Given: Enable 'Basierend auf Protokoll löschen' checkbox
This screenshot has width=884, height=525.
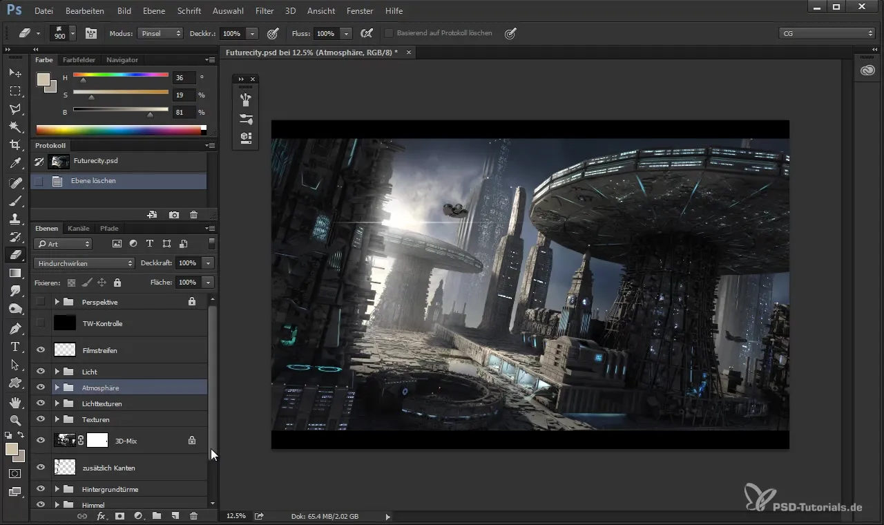Looking at the screenshot, I should pyautogui.click(x=389, y=33).
